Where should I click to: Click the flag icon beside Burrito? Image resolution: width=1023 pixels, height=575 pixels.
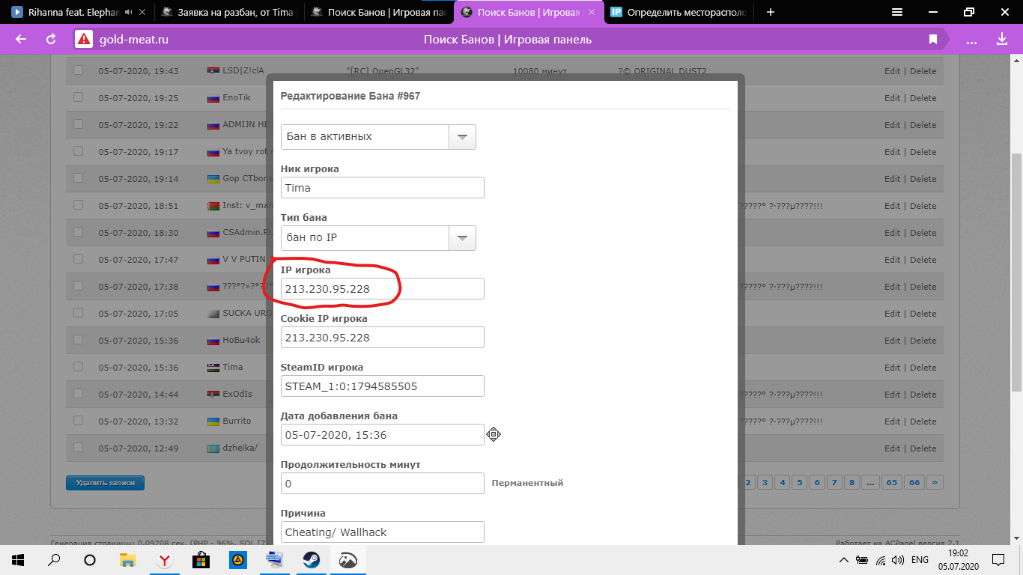[x=213, y=422]
